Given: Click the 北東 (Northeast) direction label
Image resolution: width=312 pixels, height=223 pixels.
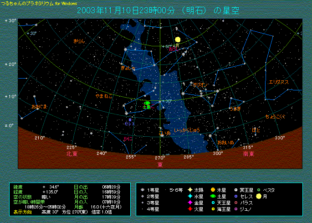Looking at the screenshot, I should pos(72,154).
